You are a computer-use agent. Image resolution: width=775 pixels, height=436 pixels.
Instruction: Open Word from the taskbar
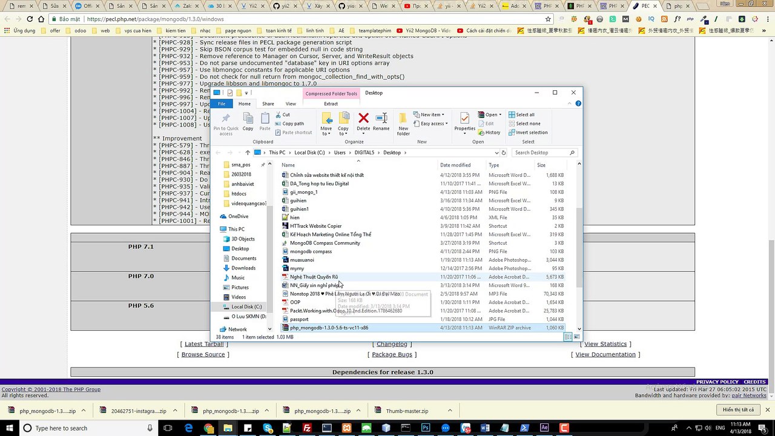485,428
